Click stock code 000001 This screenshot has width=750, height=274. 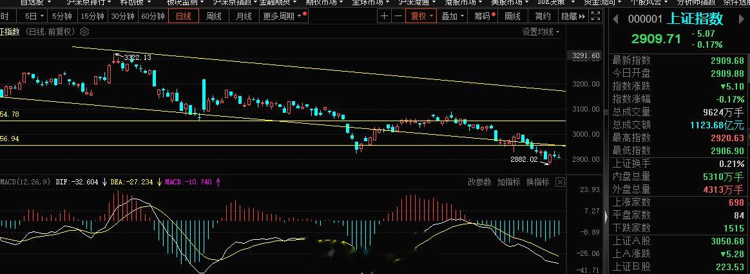(645, 19)
